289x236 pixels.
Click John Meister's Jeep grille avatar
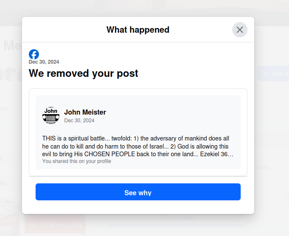(51, 115)
